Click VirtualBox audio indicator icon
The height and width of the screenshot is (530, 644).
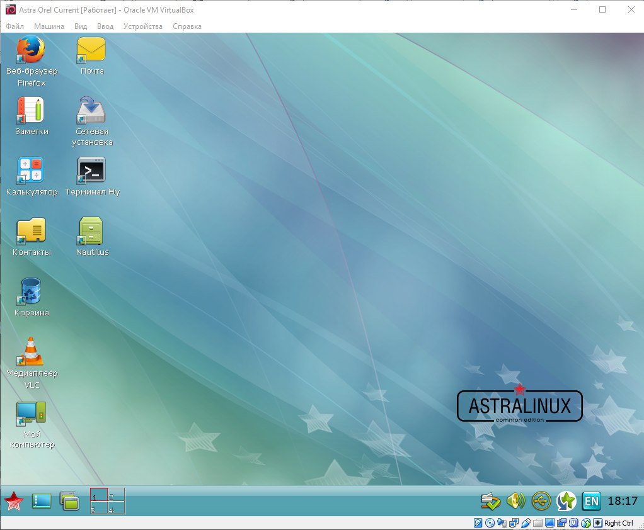coord(502,523)
